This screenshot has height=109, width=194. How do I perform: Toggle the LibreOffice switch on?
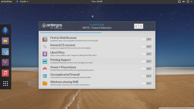[x=146, y=54]
